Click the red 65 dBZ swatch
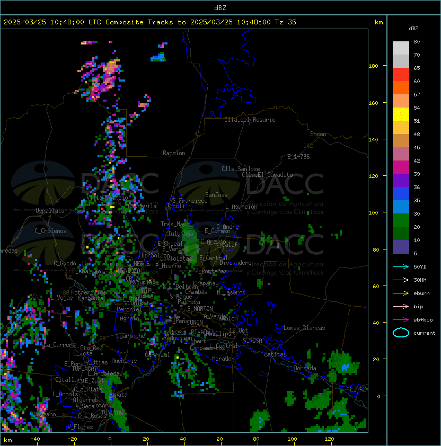The height and width of the screenshot is (446, 441). point(401,75)
